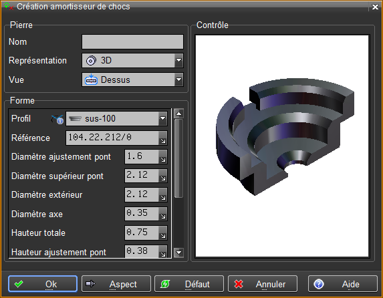
Task: Open help with the Aide button
Action: click(343, 284)
